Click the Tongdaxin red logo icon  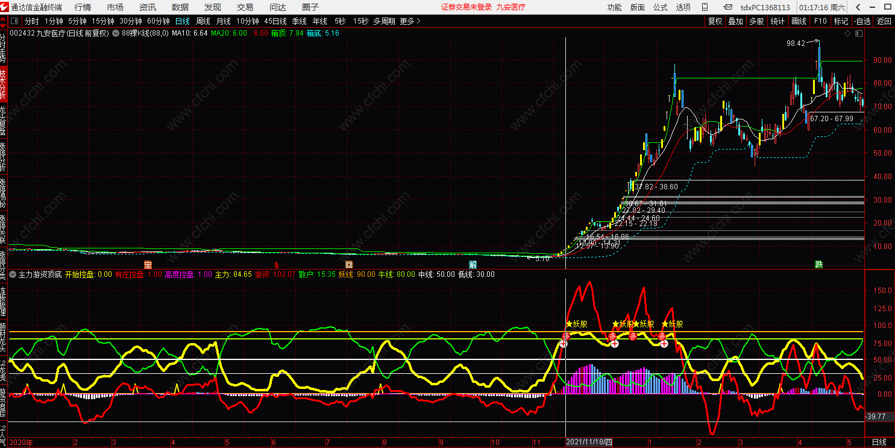(x=5, y=7)
